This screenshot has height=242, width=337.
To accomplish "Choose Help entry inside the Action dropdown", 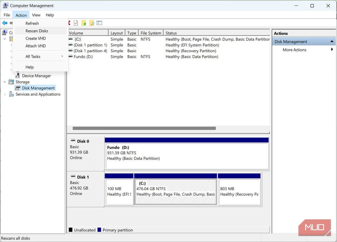I will [x=40, y=67].
